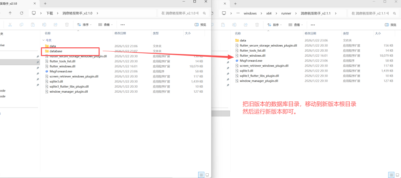The image size is (401, 178).
Task: Click the search box in 消息转发助手_v2.1.1 window
Action: tap(373, 13)
